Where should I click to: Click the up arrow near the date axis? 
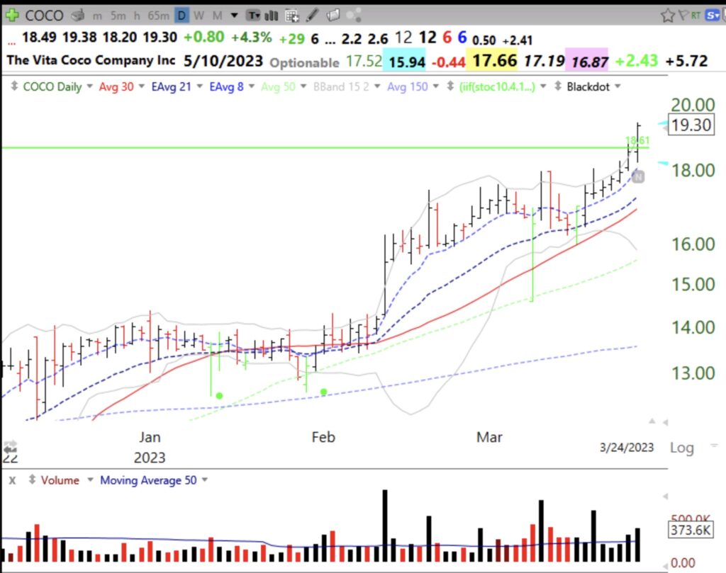coord(652,421)
